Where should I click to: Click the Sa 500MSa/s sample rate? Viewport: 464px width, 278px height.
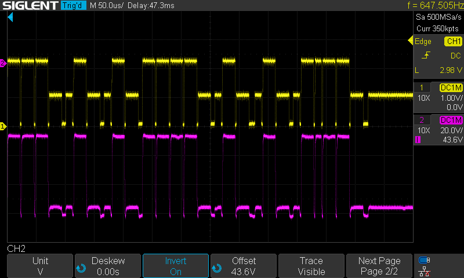click(x=438, y=17)
